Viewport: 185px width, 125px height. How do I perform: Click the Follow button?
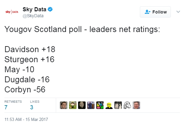155,12
